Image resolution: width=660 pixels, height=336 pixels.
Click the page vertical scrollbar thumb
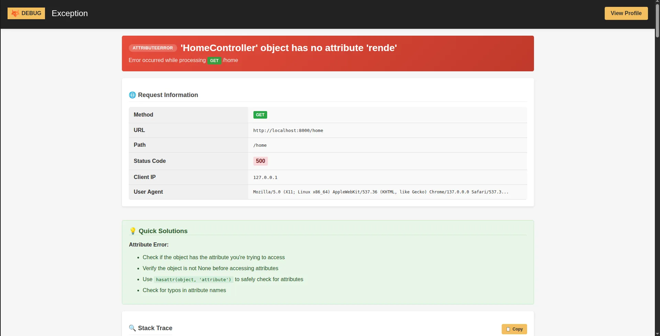(657, 21)
